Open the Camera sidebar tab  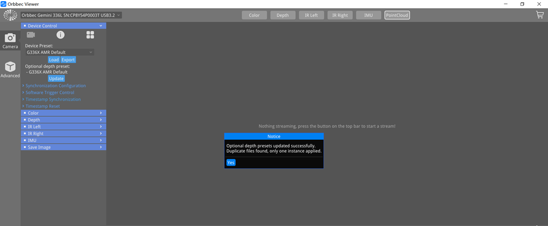coord(10,40)
